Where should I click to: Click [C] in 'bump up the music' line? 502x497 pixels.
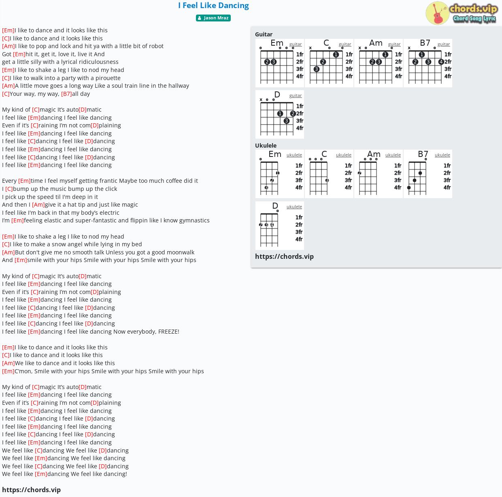9,189
